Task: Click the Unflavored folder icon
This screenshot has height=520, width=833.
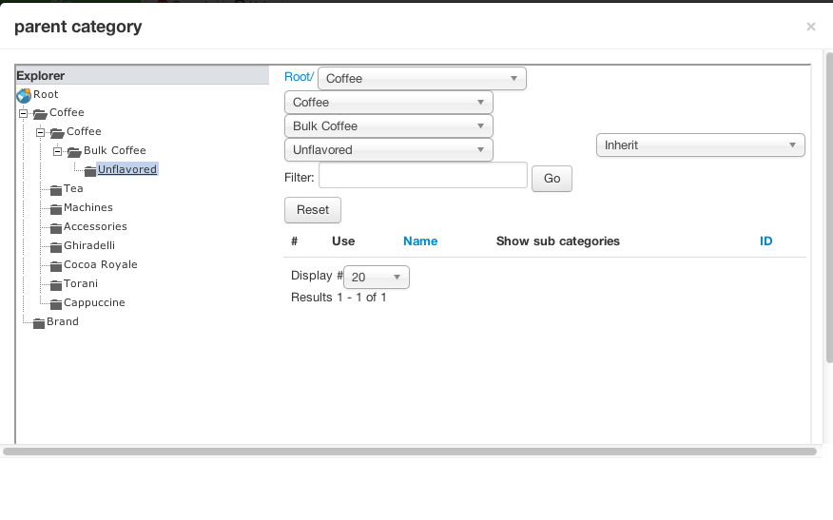Action: 90,171
